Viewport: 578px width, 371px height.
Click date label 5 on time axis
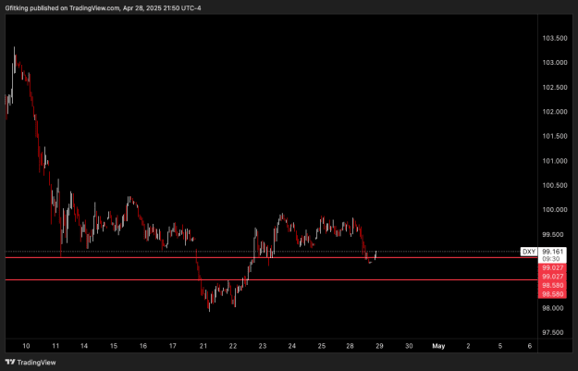pos(500,346)
